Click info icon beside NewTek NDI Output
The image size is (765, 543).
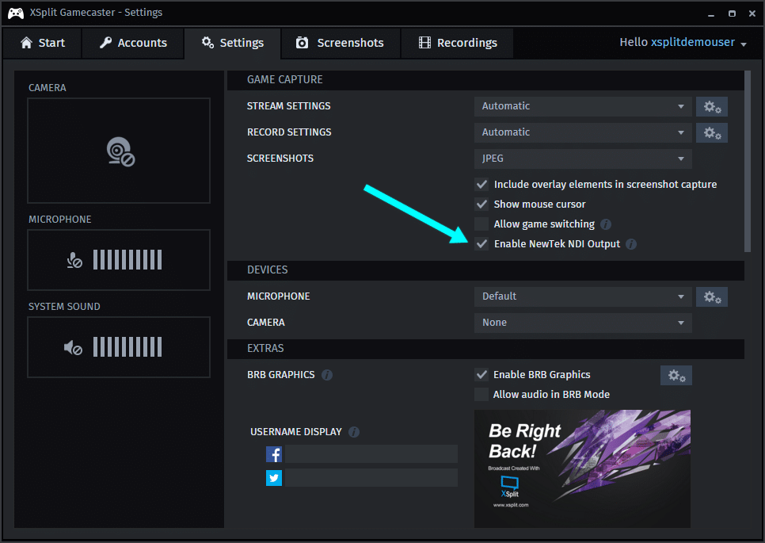[x=631, y=243]
